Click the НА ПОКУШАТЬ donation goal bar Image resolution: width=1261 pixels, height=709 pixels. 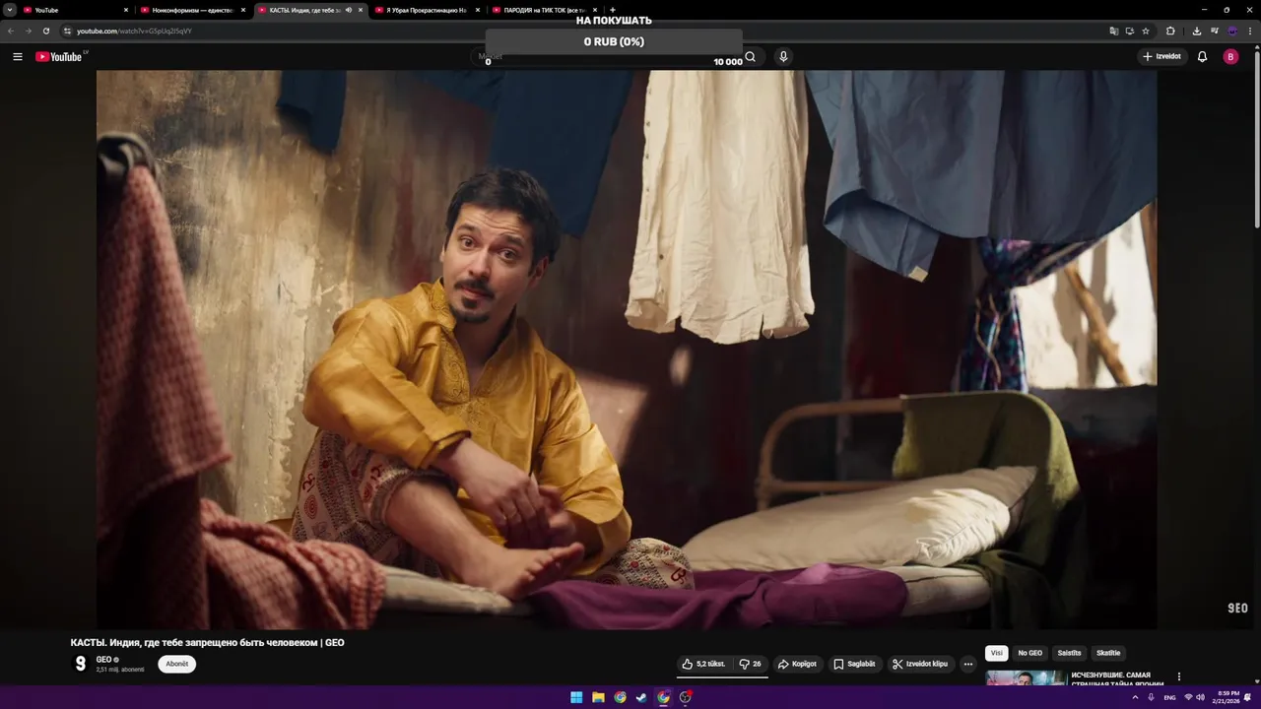click(614, 41)
